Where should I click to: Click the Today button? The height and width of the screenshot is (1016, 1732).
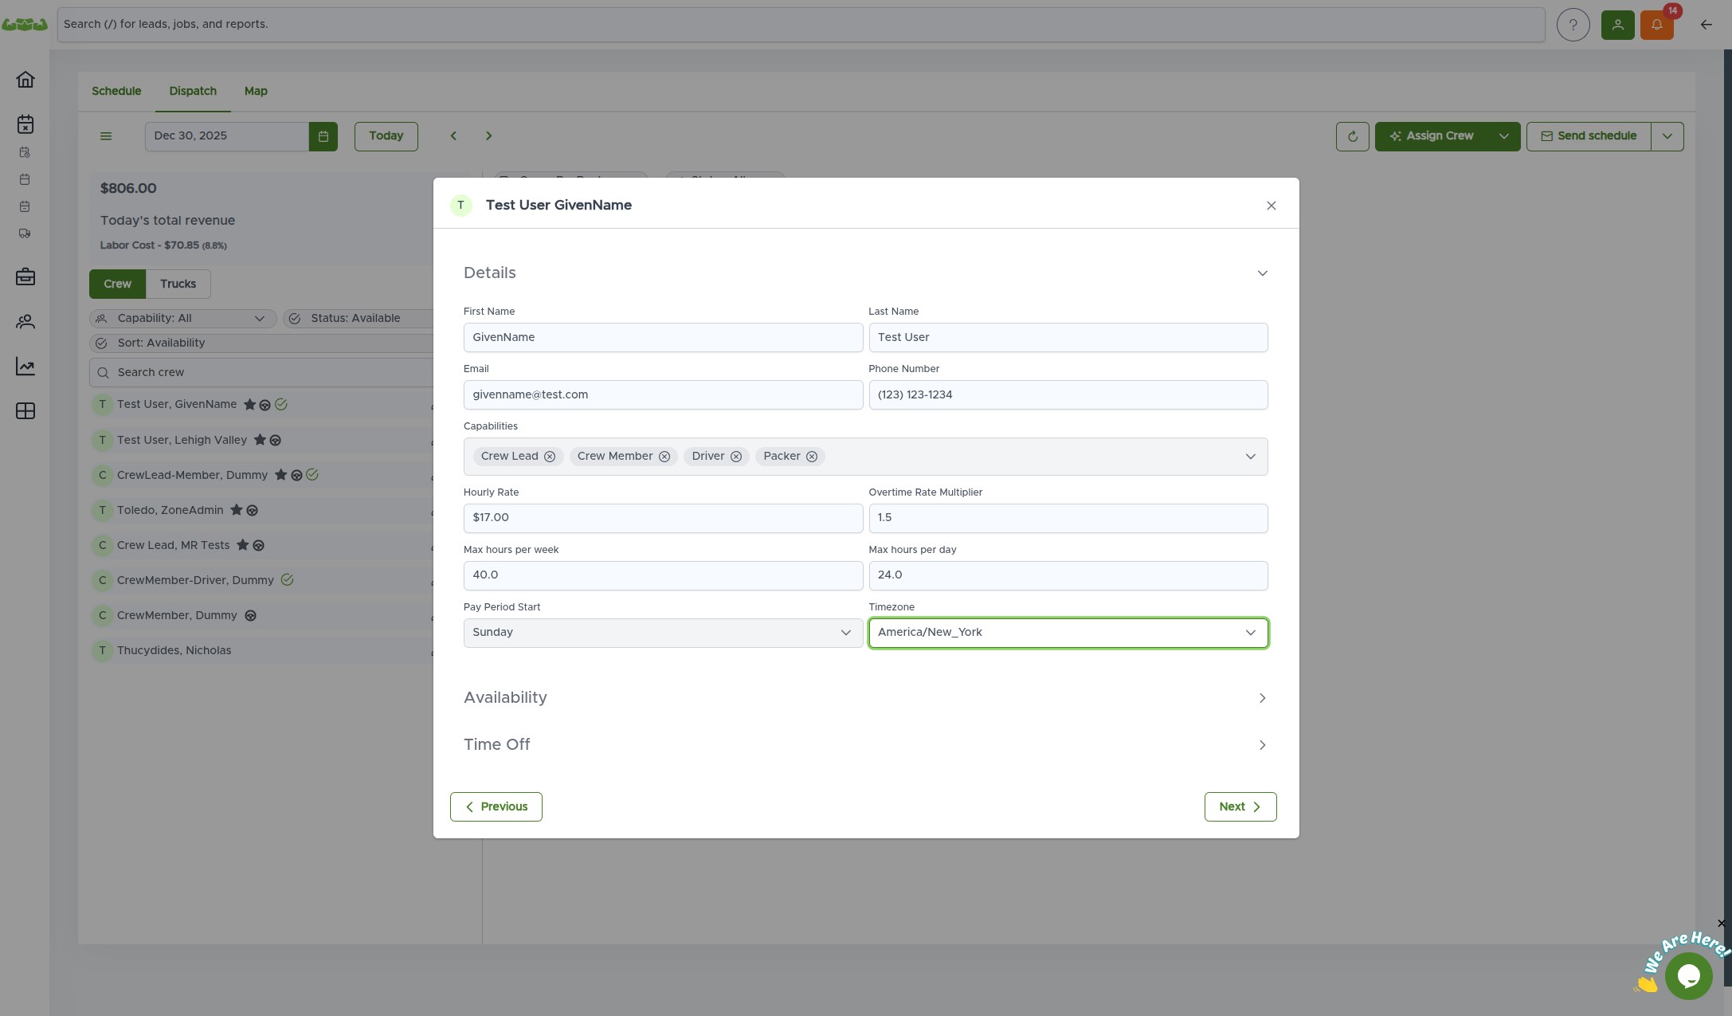click(386, 136)
